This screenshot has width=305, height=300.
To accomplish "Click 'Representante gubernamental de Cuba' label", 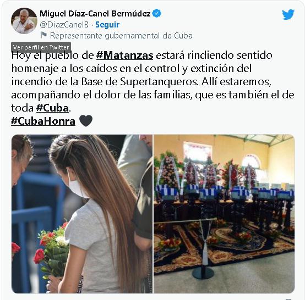I will pos(121,36).
